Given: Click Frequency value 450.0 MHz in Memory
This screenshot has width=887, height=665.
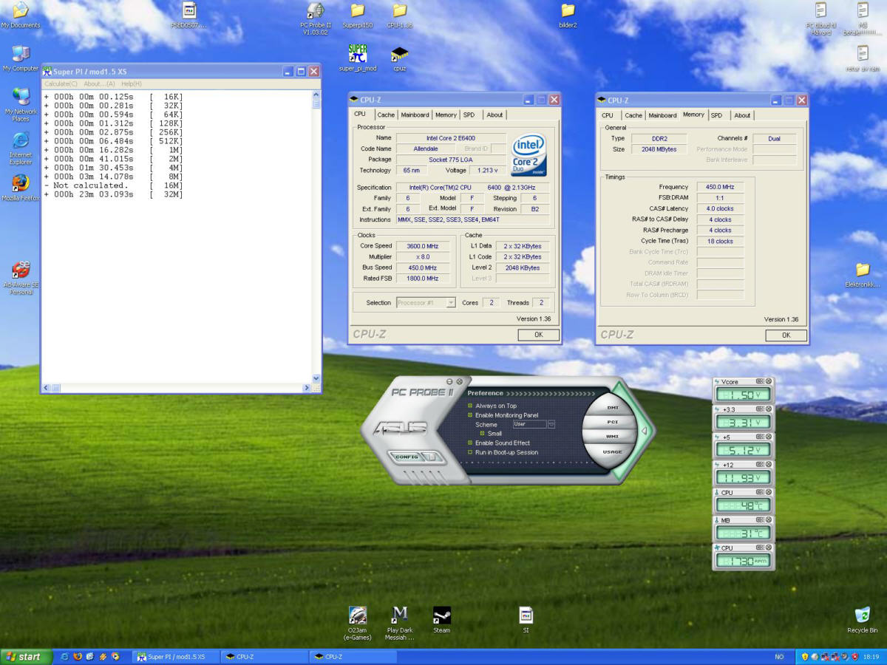Looking at the screenshot, I should [719, 187].
